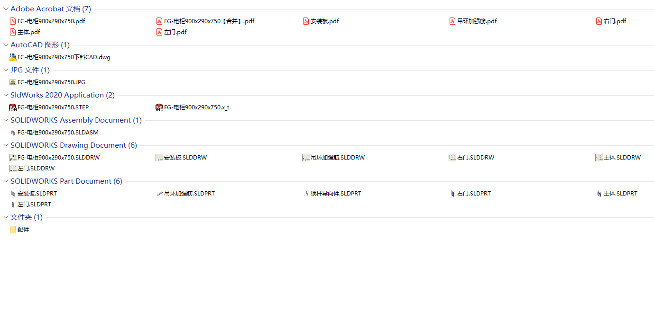Image resolution: width=654 pixels, height=311 pixels.
Task: Click the PDF icon beside 左门.pdf
Action: click(159, 32)
